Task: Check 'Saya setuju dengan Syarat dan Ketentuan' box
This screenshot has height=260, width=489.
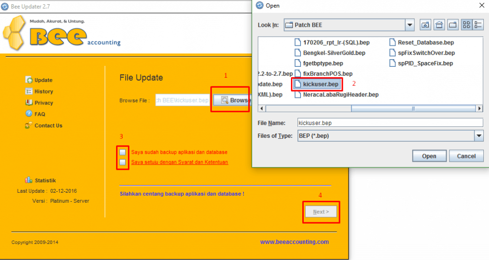Action: [x=123, y=162]
